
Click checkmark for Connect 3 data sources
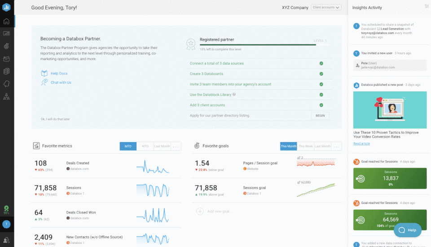[x=321, y=64]
